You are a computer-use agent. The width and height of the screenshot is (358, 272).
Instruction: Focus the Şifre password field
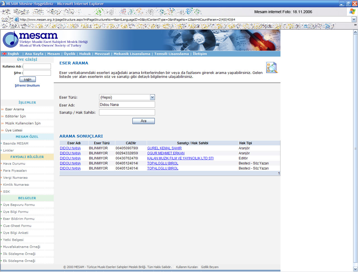click(37, 73)
